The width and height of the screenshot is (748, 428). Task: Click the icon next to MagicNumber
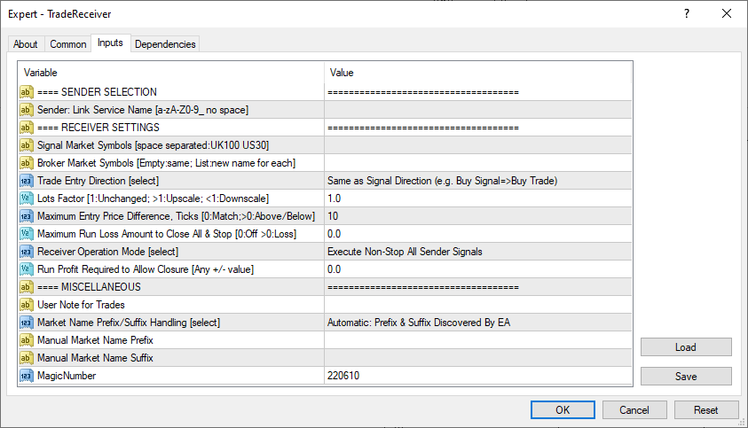[x=26, y=376]
